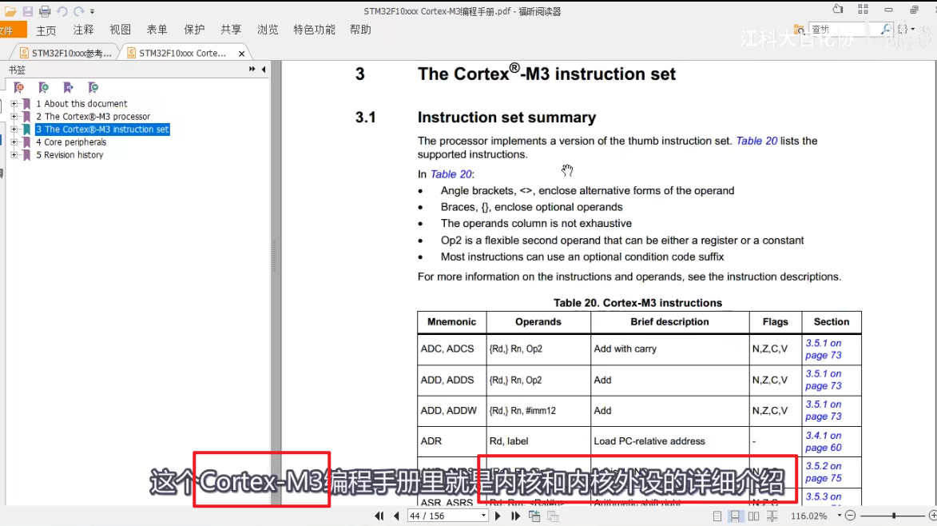Expand the '4 Core peripherals' bookmark

tap(14, 142)
